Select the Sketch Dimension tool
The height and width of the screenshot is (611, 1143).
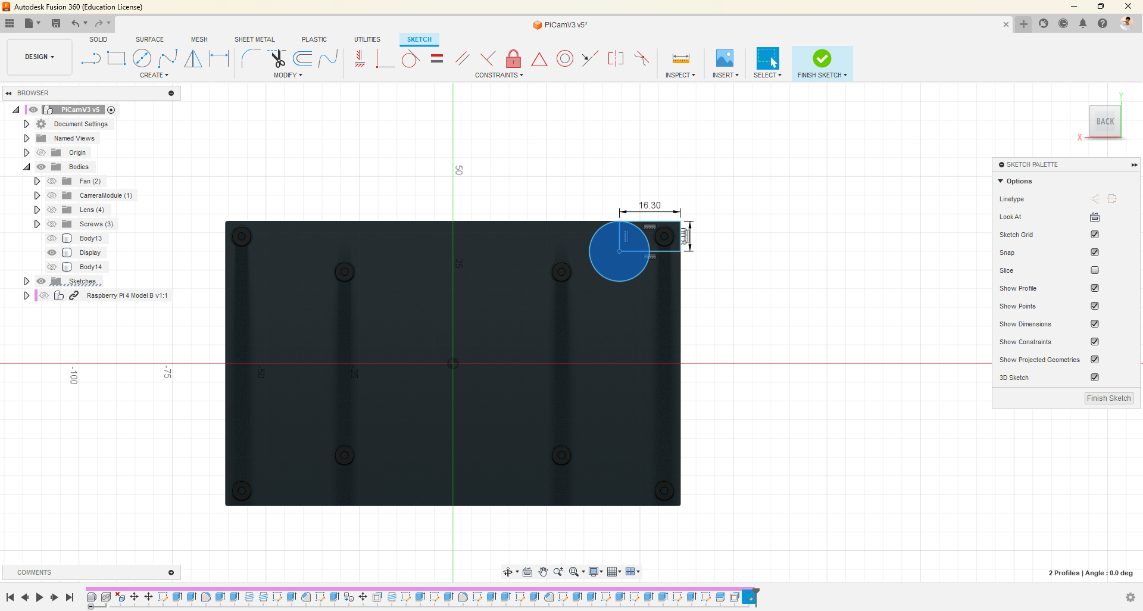219,58
